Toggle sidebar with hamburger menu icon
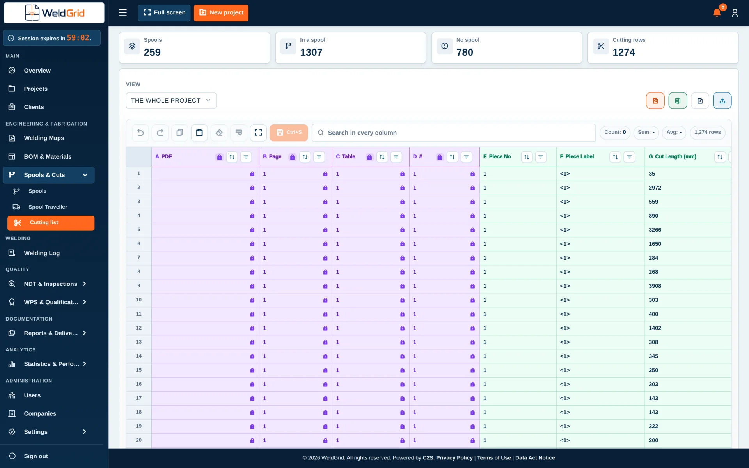Viewport: 749px width, 468px height. pos(122,13)
